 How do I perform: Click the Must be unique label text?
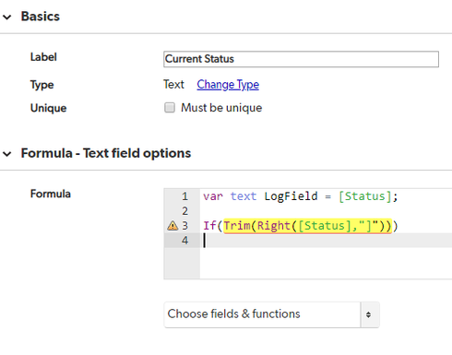(x=221, y=108)
